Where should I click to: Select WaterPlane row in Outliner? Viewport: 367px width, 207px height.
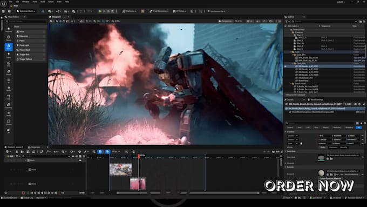pos(324,81)
